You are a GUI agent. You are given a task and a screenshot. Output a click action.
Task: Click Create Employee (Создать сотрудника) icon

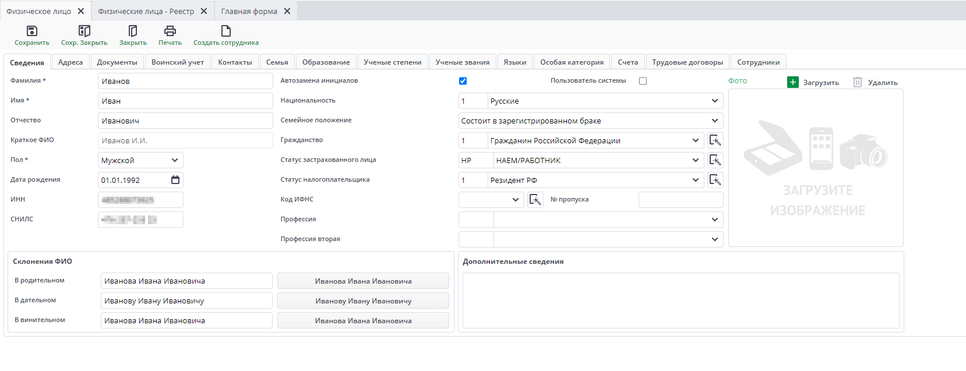point(225,31)
